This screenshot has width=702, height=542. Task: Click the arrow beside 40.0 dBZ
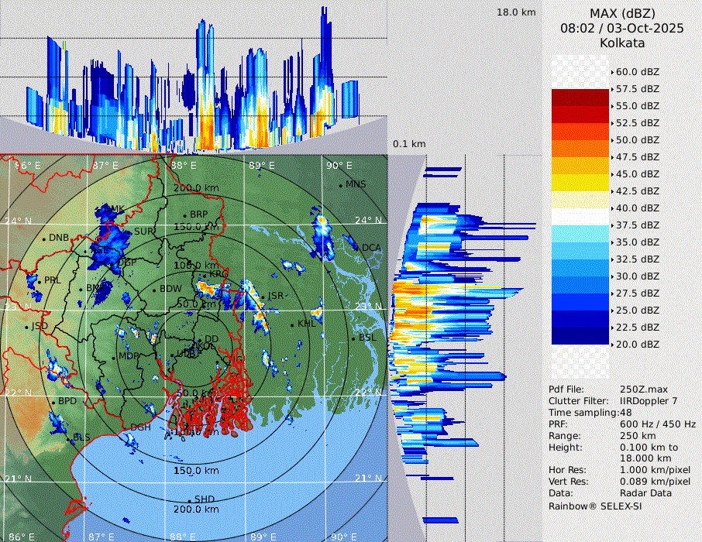point(612,208)
